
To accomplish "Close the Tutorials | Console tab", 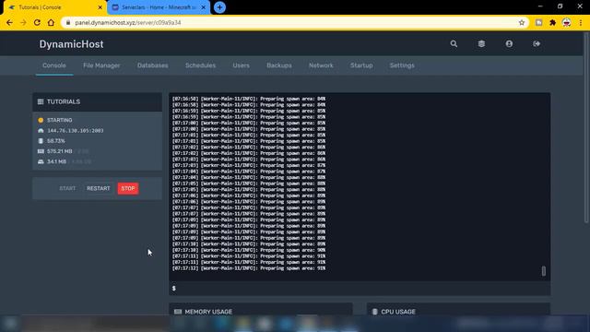I will 100,7.
